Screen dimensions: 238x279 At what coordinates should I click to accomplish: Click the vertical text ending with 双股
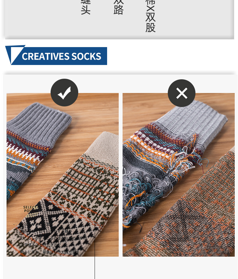[x=151, y=16]
